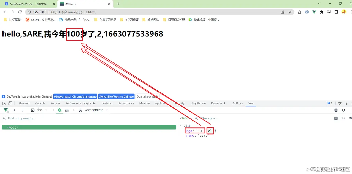
Task: Refresh the Vue devtools component tree
Action: pos(343,110)
